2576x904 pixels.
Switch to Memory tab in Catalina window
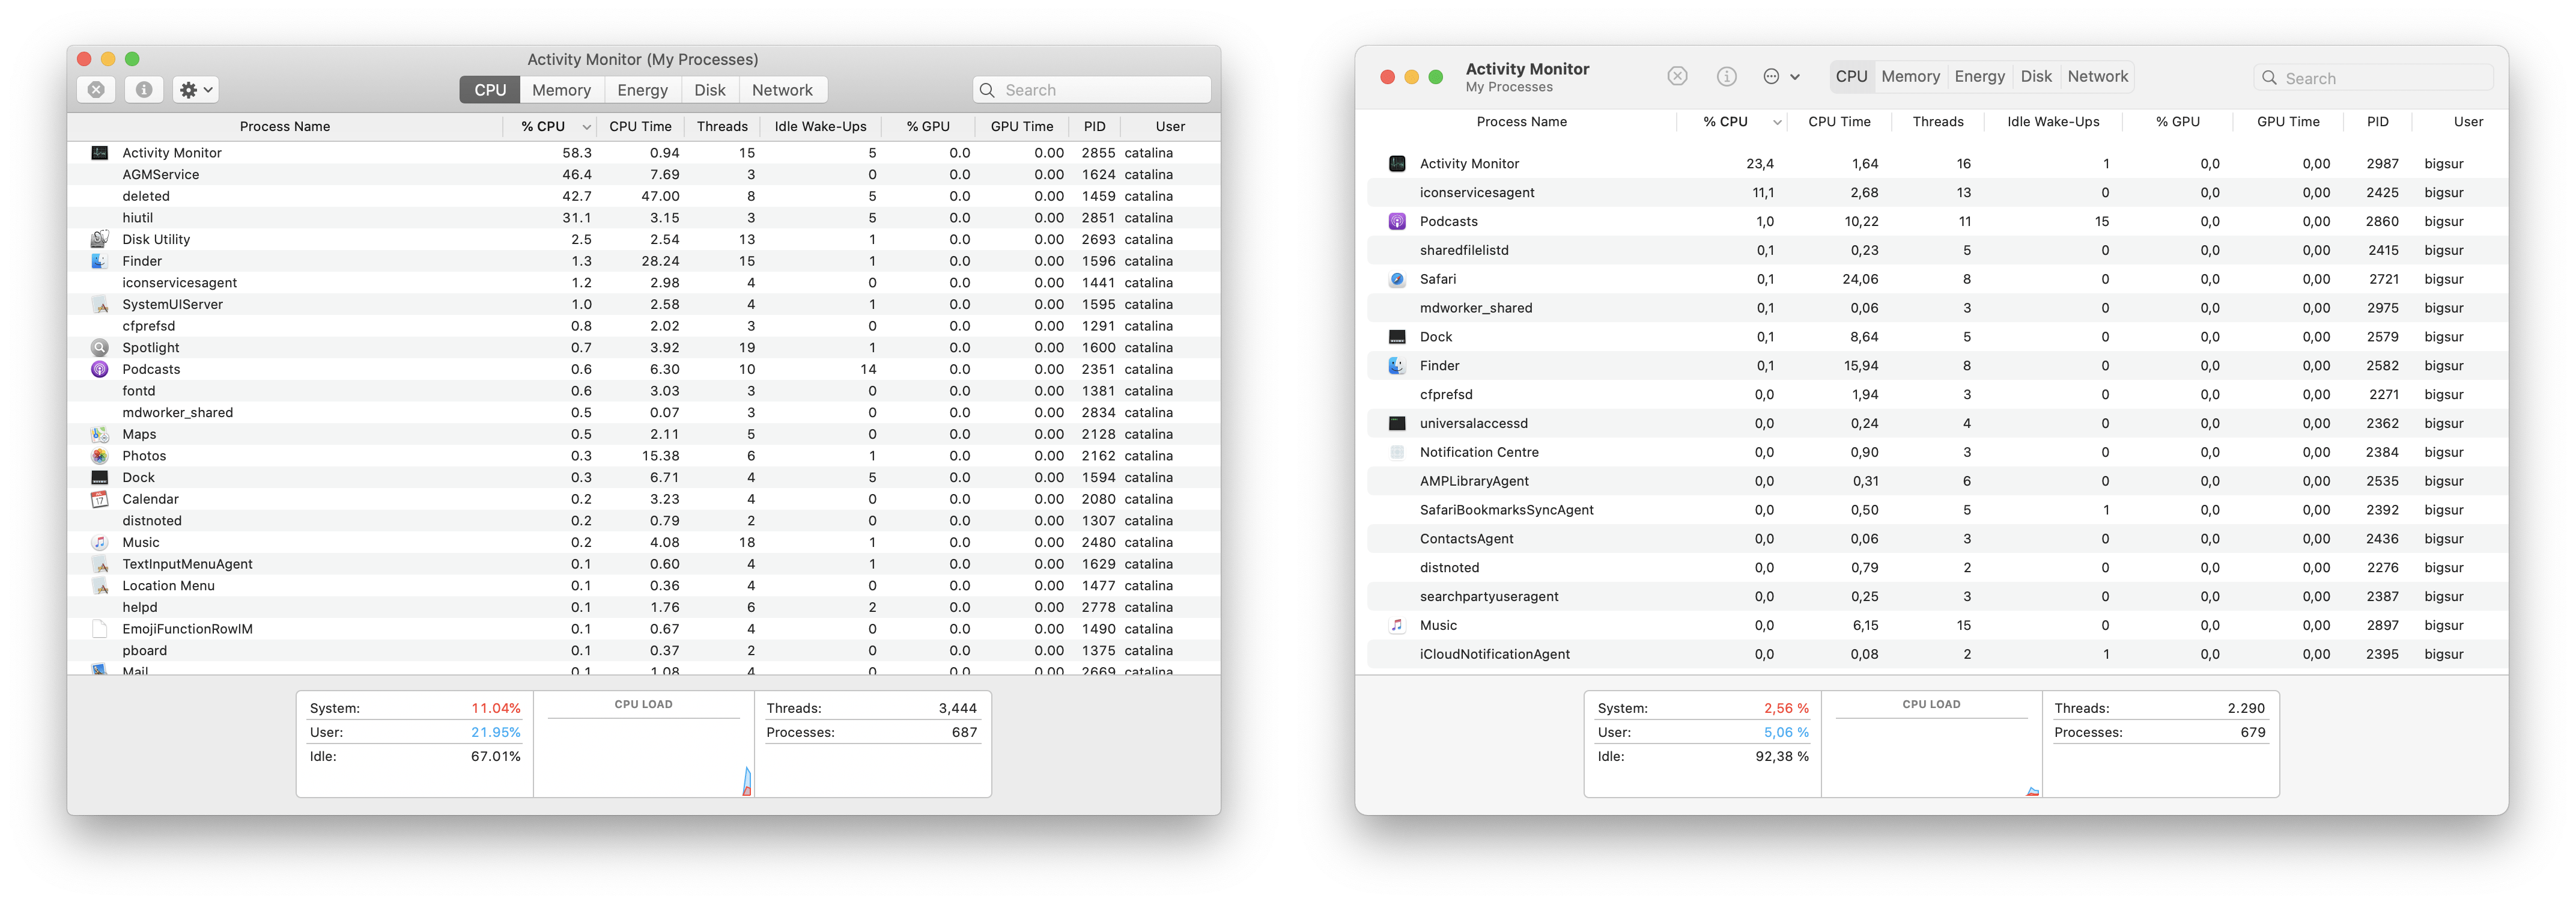pos(561,90)
